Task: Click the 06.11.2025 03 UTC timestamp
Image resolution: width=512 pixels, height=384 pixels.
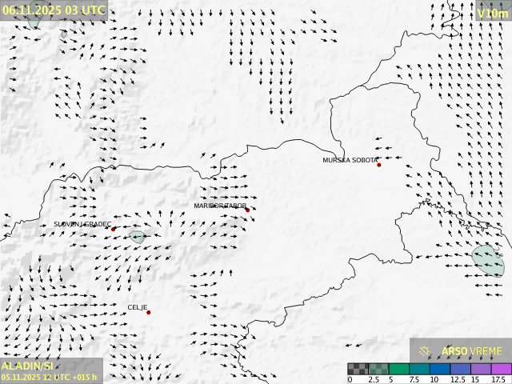Action: pyautogui.click(x=54, y=10)
